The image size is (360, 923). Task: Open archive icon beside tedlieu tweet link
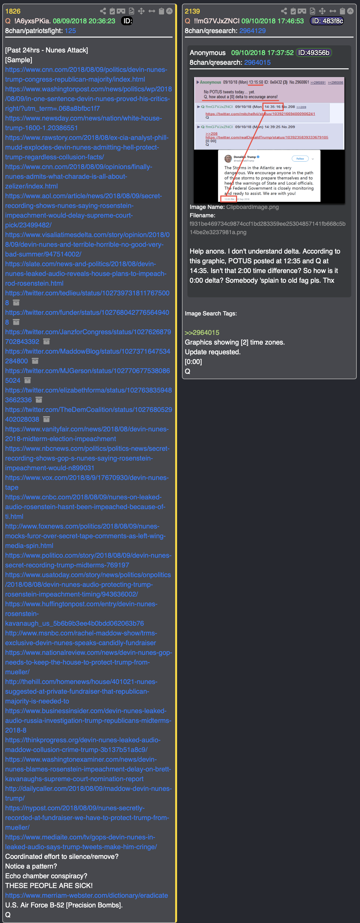click(16, 303)
